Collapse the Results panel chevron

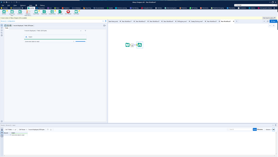point(273,125)
